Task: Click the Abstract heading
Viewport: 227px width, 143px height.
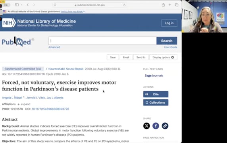Action: (x=10, y=120)
